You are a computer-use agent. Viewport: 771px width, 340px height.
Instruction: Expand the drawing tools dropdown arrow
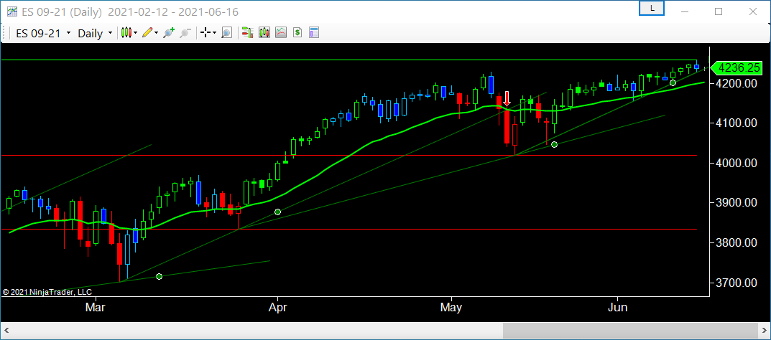pyautogui.click(x=157, y=33)
